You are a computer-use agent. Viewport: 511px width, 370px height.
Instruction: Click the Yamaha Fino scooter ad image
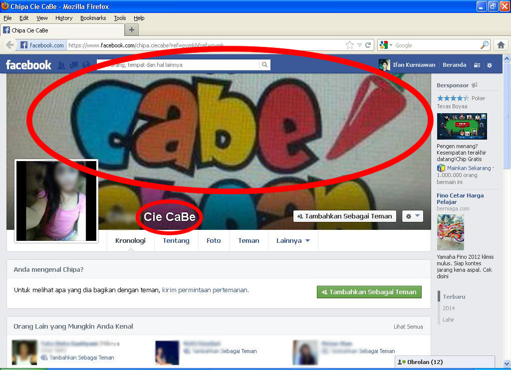tap(451, 232)
